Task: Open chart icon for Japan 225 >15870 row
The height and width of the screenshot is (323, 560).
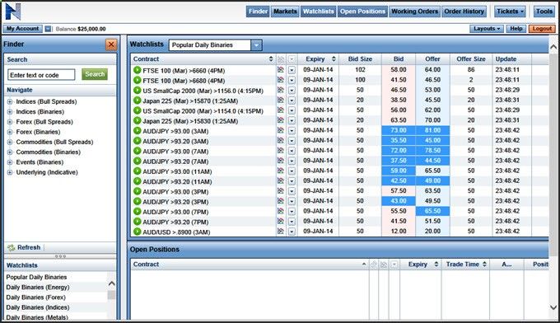Action: pyautogui.click(x=281, y=100)
